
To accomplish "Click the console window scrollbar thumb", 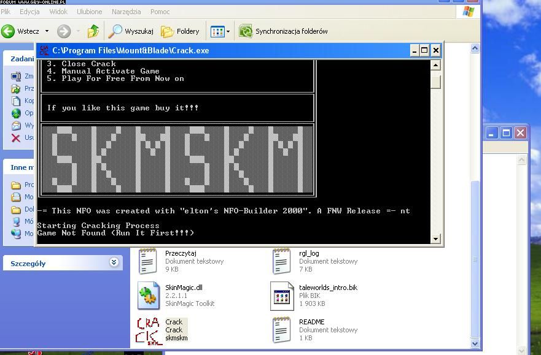I will click(436, 81).
